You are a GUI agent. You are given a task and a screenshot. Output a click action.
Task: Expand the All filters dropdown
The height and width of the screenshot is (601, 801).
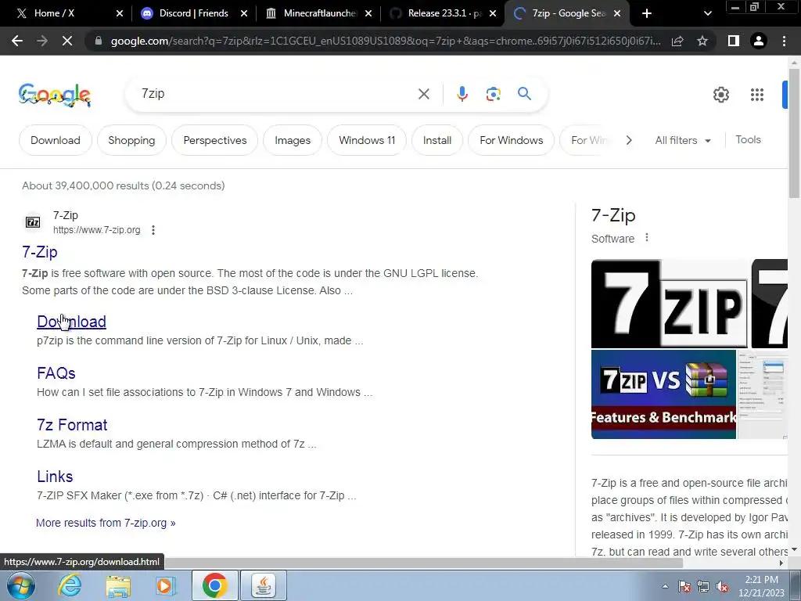683,140
